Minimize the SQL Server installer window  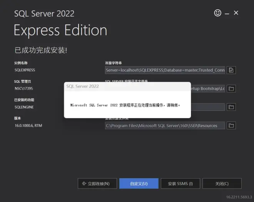click(227, 13)
